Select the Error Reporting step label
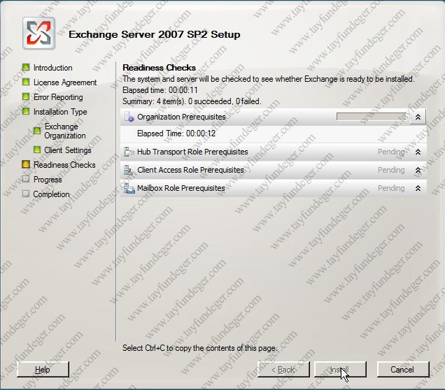445x390 pixels. click(58, 97)
